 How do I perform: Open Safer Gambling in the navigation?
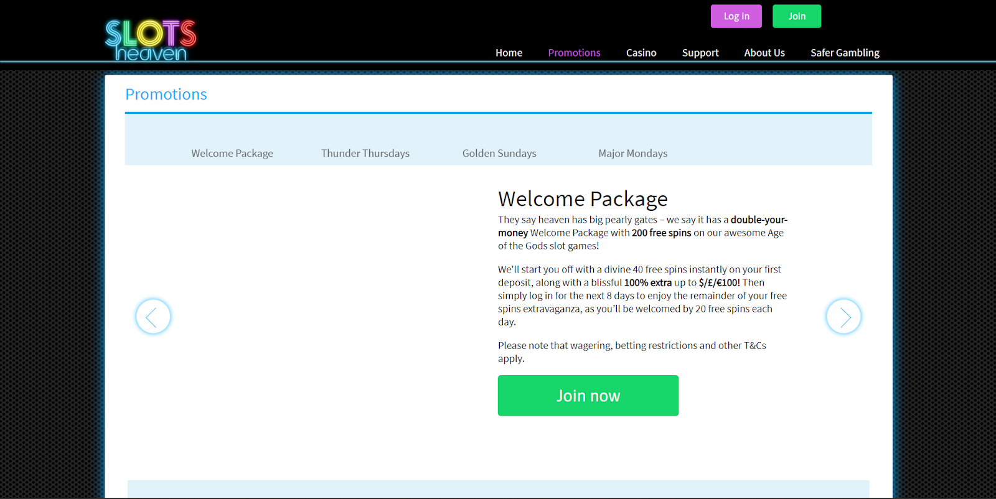pyautogui.click(x=845, y=53)
